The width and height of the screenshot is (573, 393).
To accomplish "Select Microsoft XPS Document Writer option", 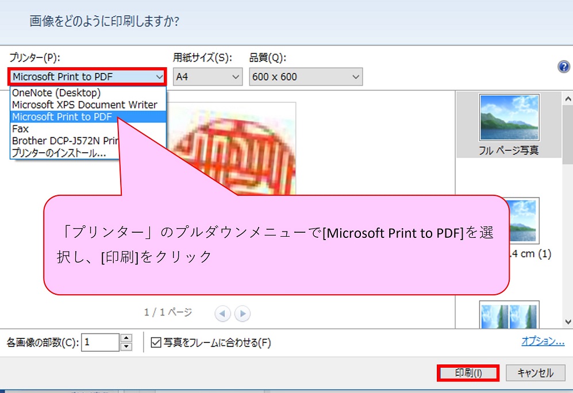I will click(84, 105).
